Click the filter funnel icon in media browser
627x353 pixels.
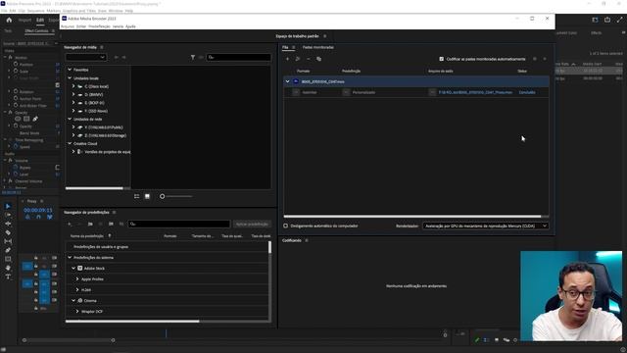point(193,57)
